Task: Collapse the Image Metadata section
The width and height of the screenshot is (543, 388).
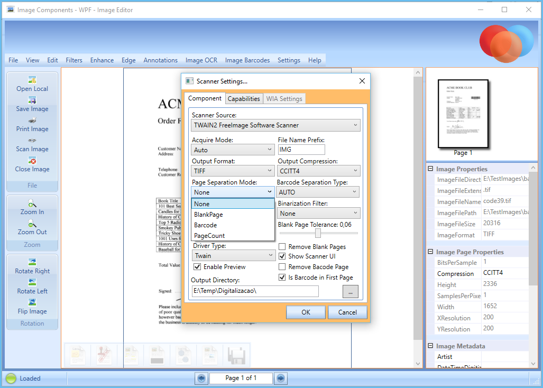Action: (430, 346)
